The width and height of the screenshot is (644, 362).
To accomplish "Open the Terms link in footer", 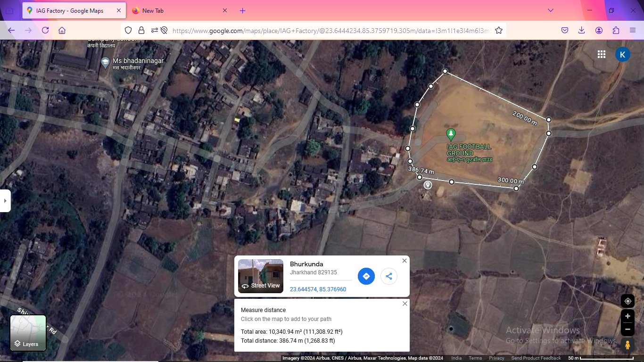I will (475, 358).
